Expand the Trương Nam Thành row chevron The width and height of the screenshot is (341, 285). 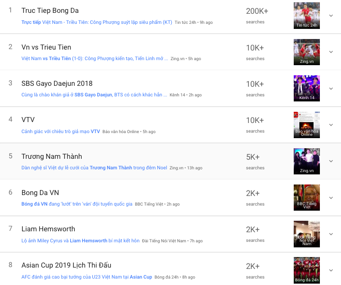(x=331, y=161)
